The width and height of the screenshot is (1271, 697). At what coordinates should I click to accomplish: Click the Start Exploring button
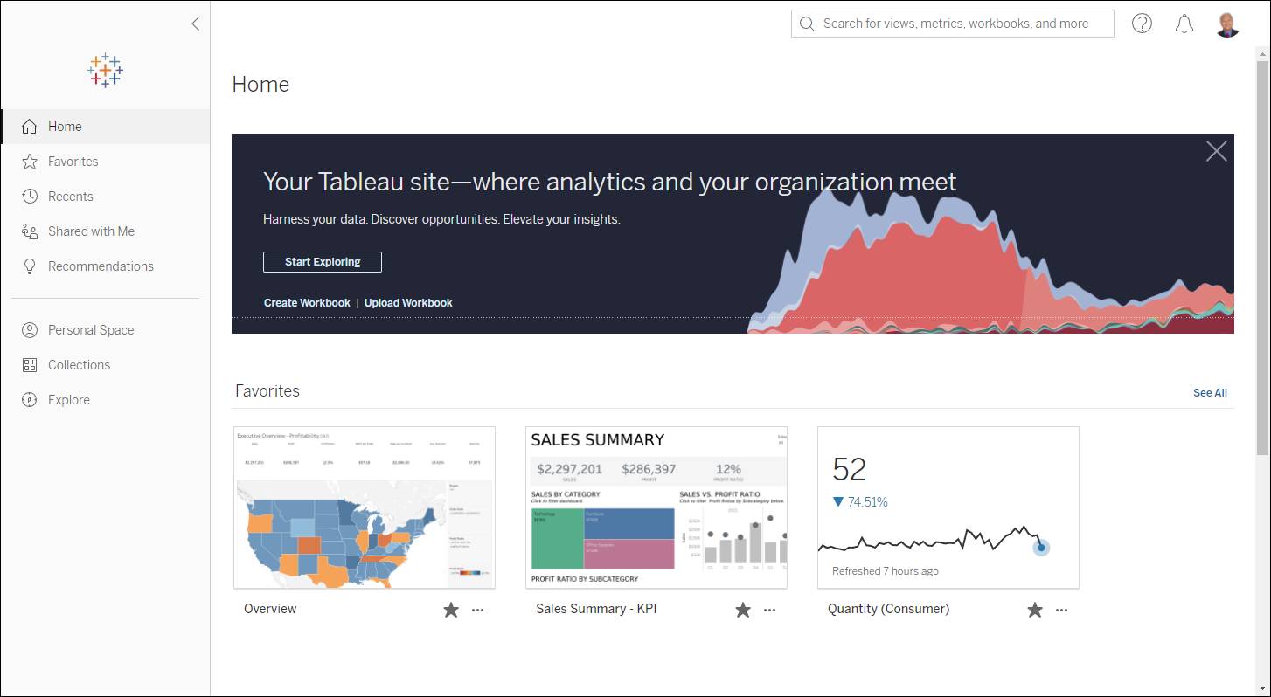coord(323,262)
